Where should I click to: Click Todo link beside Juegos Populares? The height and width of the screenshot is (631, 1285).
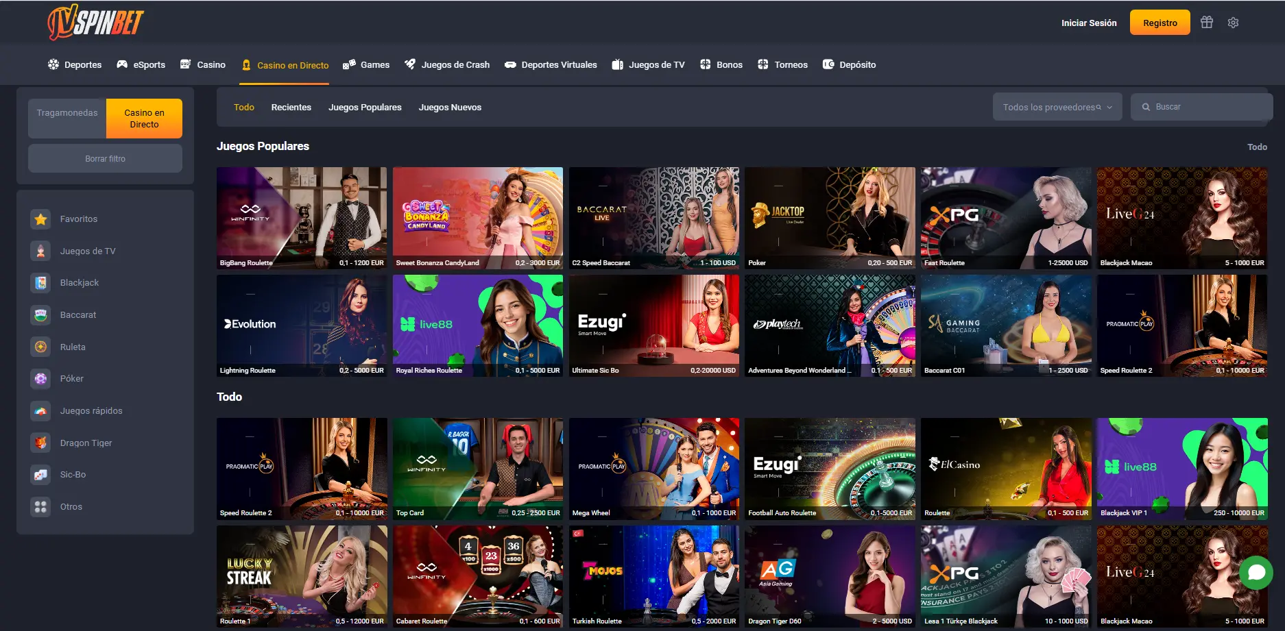[1257, 147]
